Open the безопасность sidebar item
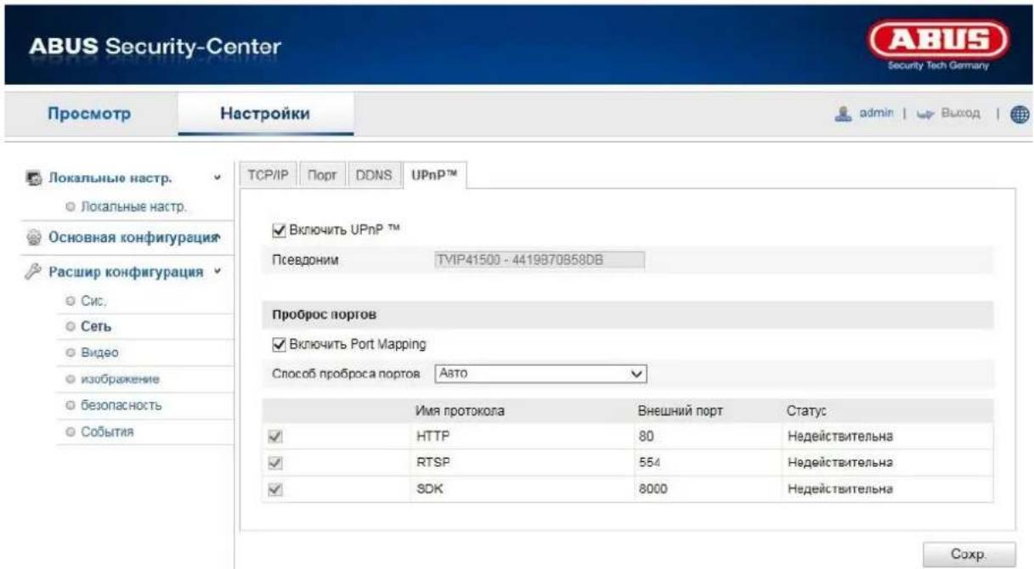 click(x=120, y=405)
